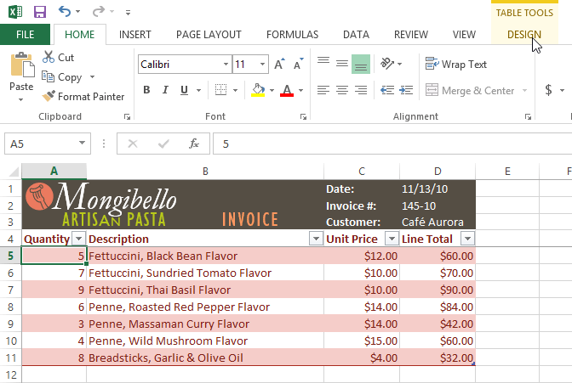Viewport: 572px width, 383px height.
Task: Switch to the VIEW tab
Action: (x=464, y=35)
